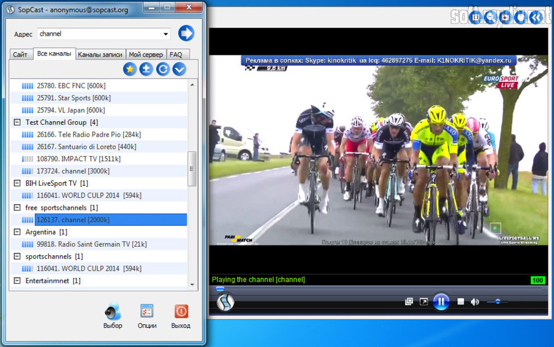Go to the Мой сервер tab

(x=145, y=54)
